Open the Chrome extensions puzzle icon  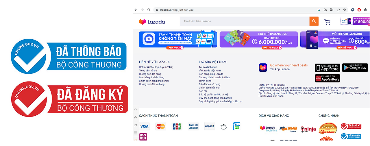pyautogui.click(x=365, y=10)
